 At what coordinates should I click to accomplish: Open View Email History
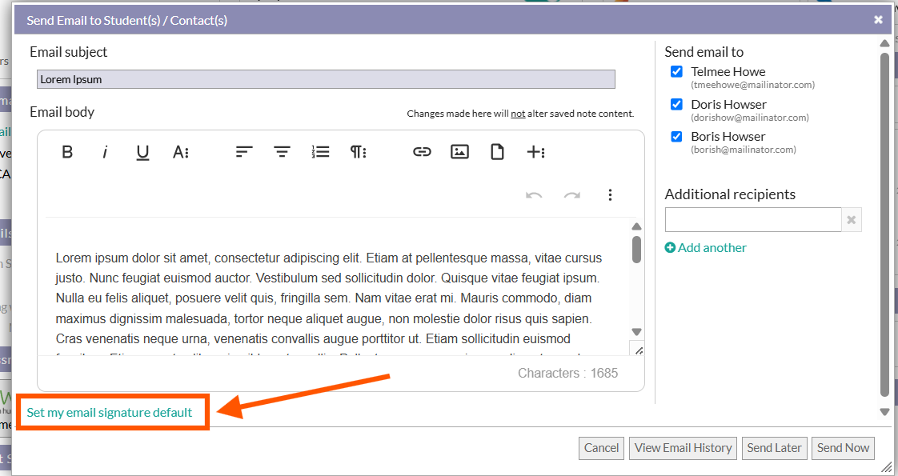(x=683, y=448)
